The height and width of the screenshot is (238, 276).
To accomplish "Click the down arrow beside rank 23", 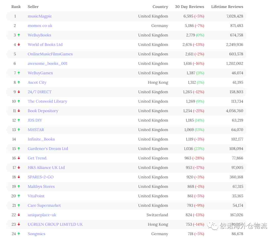I will (x=19, y=224).
